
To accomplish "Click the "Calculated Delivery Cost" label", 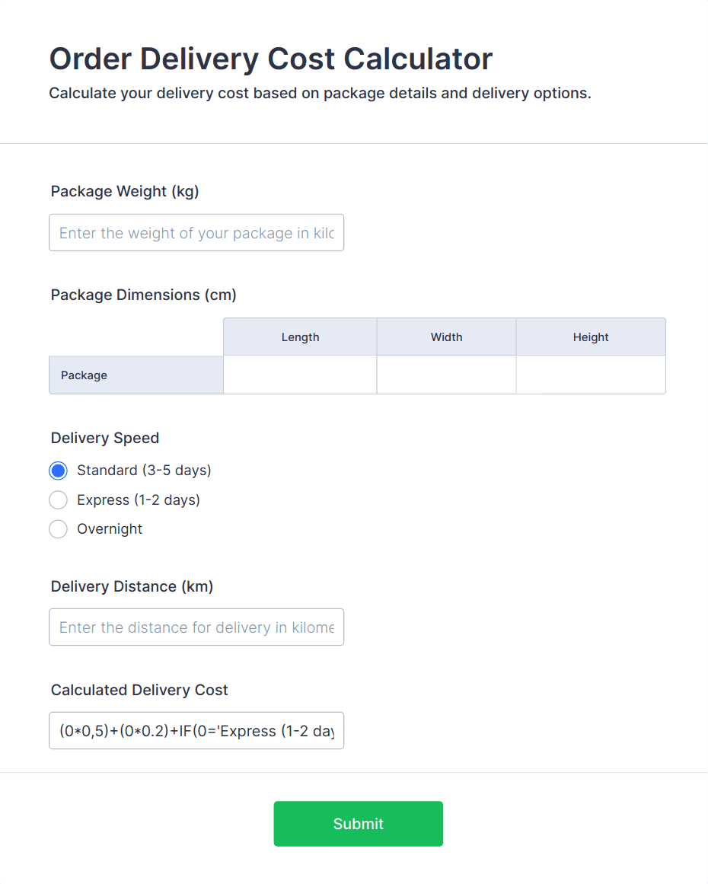I will click(x=139, y=691).
